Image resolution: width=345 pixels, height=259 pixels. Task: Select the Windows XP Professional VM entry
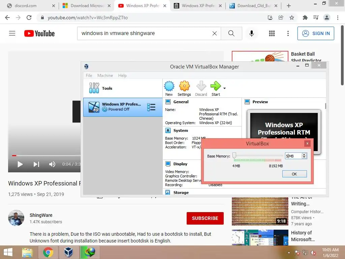tap(123, 107)
